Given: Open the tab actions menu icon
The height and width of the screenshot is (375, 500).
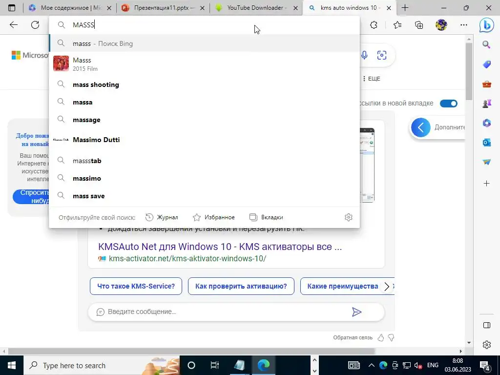Looking at the screenshot, I should (x=12, y=8).
